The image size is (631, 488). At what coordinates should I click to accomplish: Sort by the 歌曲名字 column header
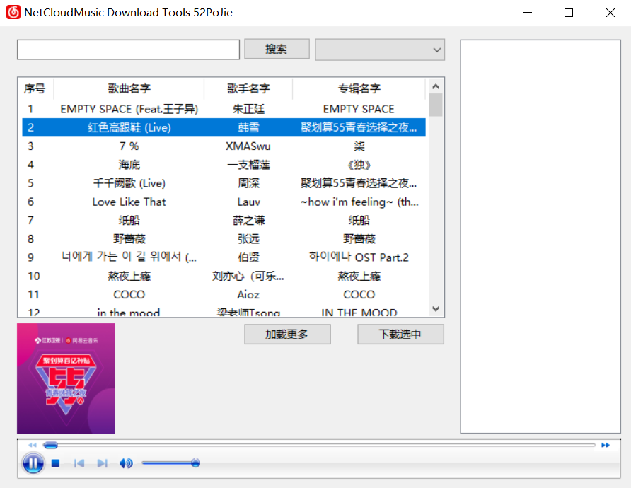click(x=129, y=88)
